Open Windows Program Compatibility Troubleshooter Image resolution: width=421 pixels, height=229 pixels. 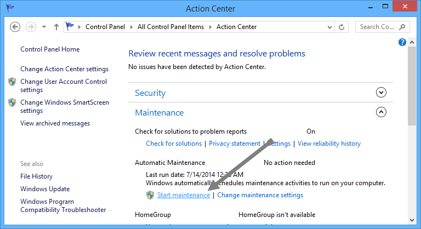(x=63, y=205)
